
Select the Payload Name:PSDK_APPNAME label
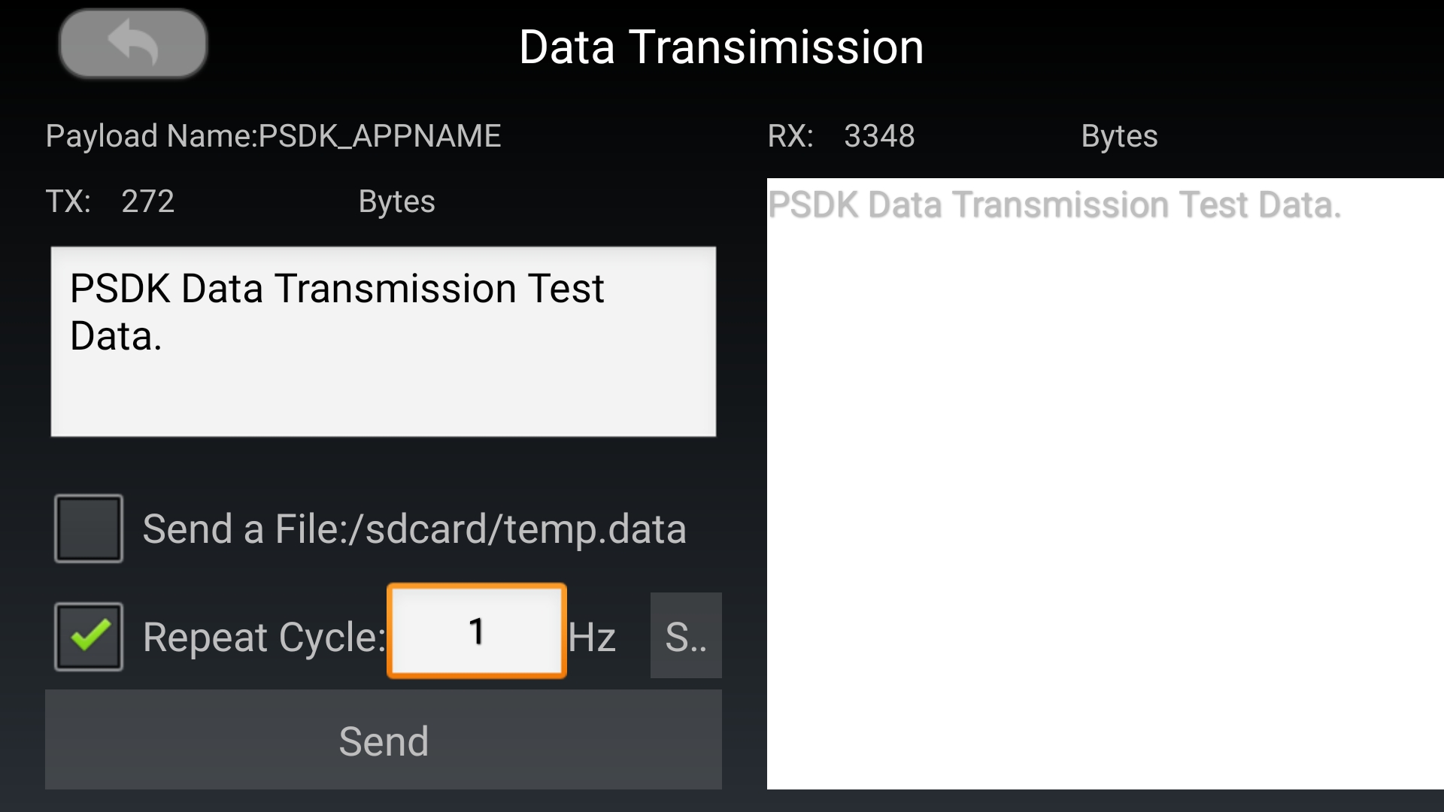pyautogui.click(x=273, y=135)
